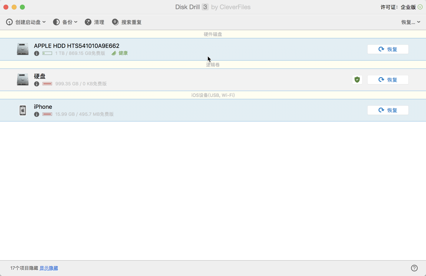
Task: Click the 搜索重复 duplicates icon
Action: pyautogui.click(x=115, y=22)
